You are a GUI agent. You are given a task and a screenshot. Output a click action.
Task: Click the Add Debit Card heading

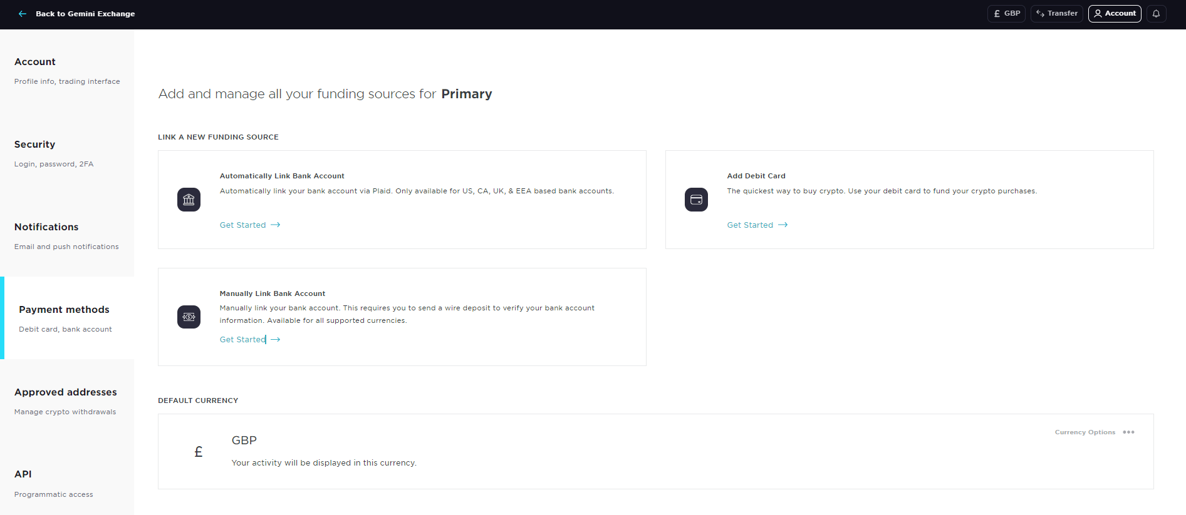pyautogui.click(x=756, y=176)
